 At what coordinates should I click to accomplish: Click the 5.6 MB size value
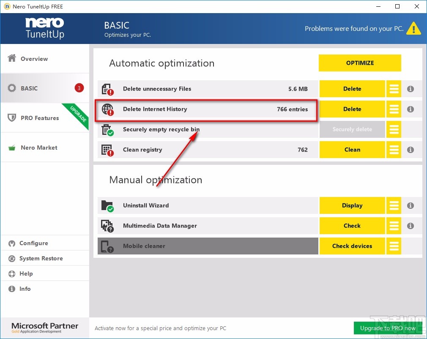point(298,89)
